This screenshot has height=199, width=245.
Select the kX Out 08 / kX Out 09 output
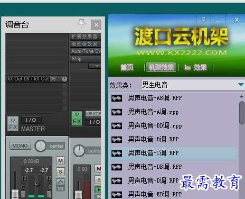click(36, 79)
